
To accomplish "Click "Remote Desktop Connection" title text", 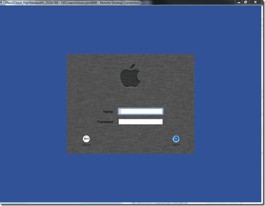I will tap(119, 3).
